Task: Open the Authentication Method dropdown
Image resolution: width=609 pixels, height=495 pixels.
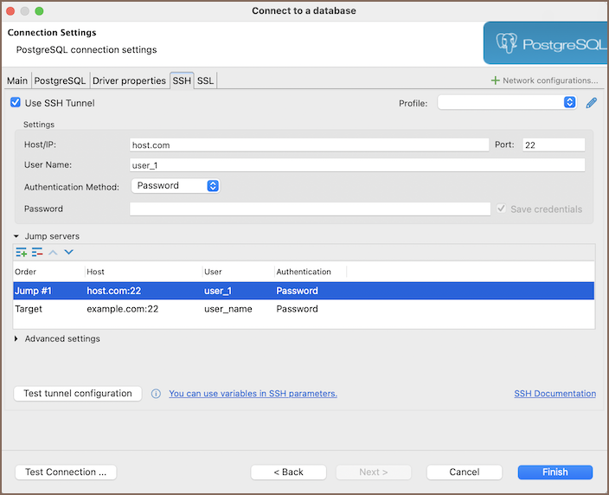Action: 175,185
